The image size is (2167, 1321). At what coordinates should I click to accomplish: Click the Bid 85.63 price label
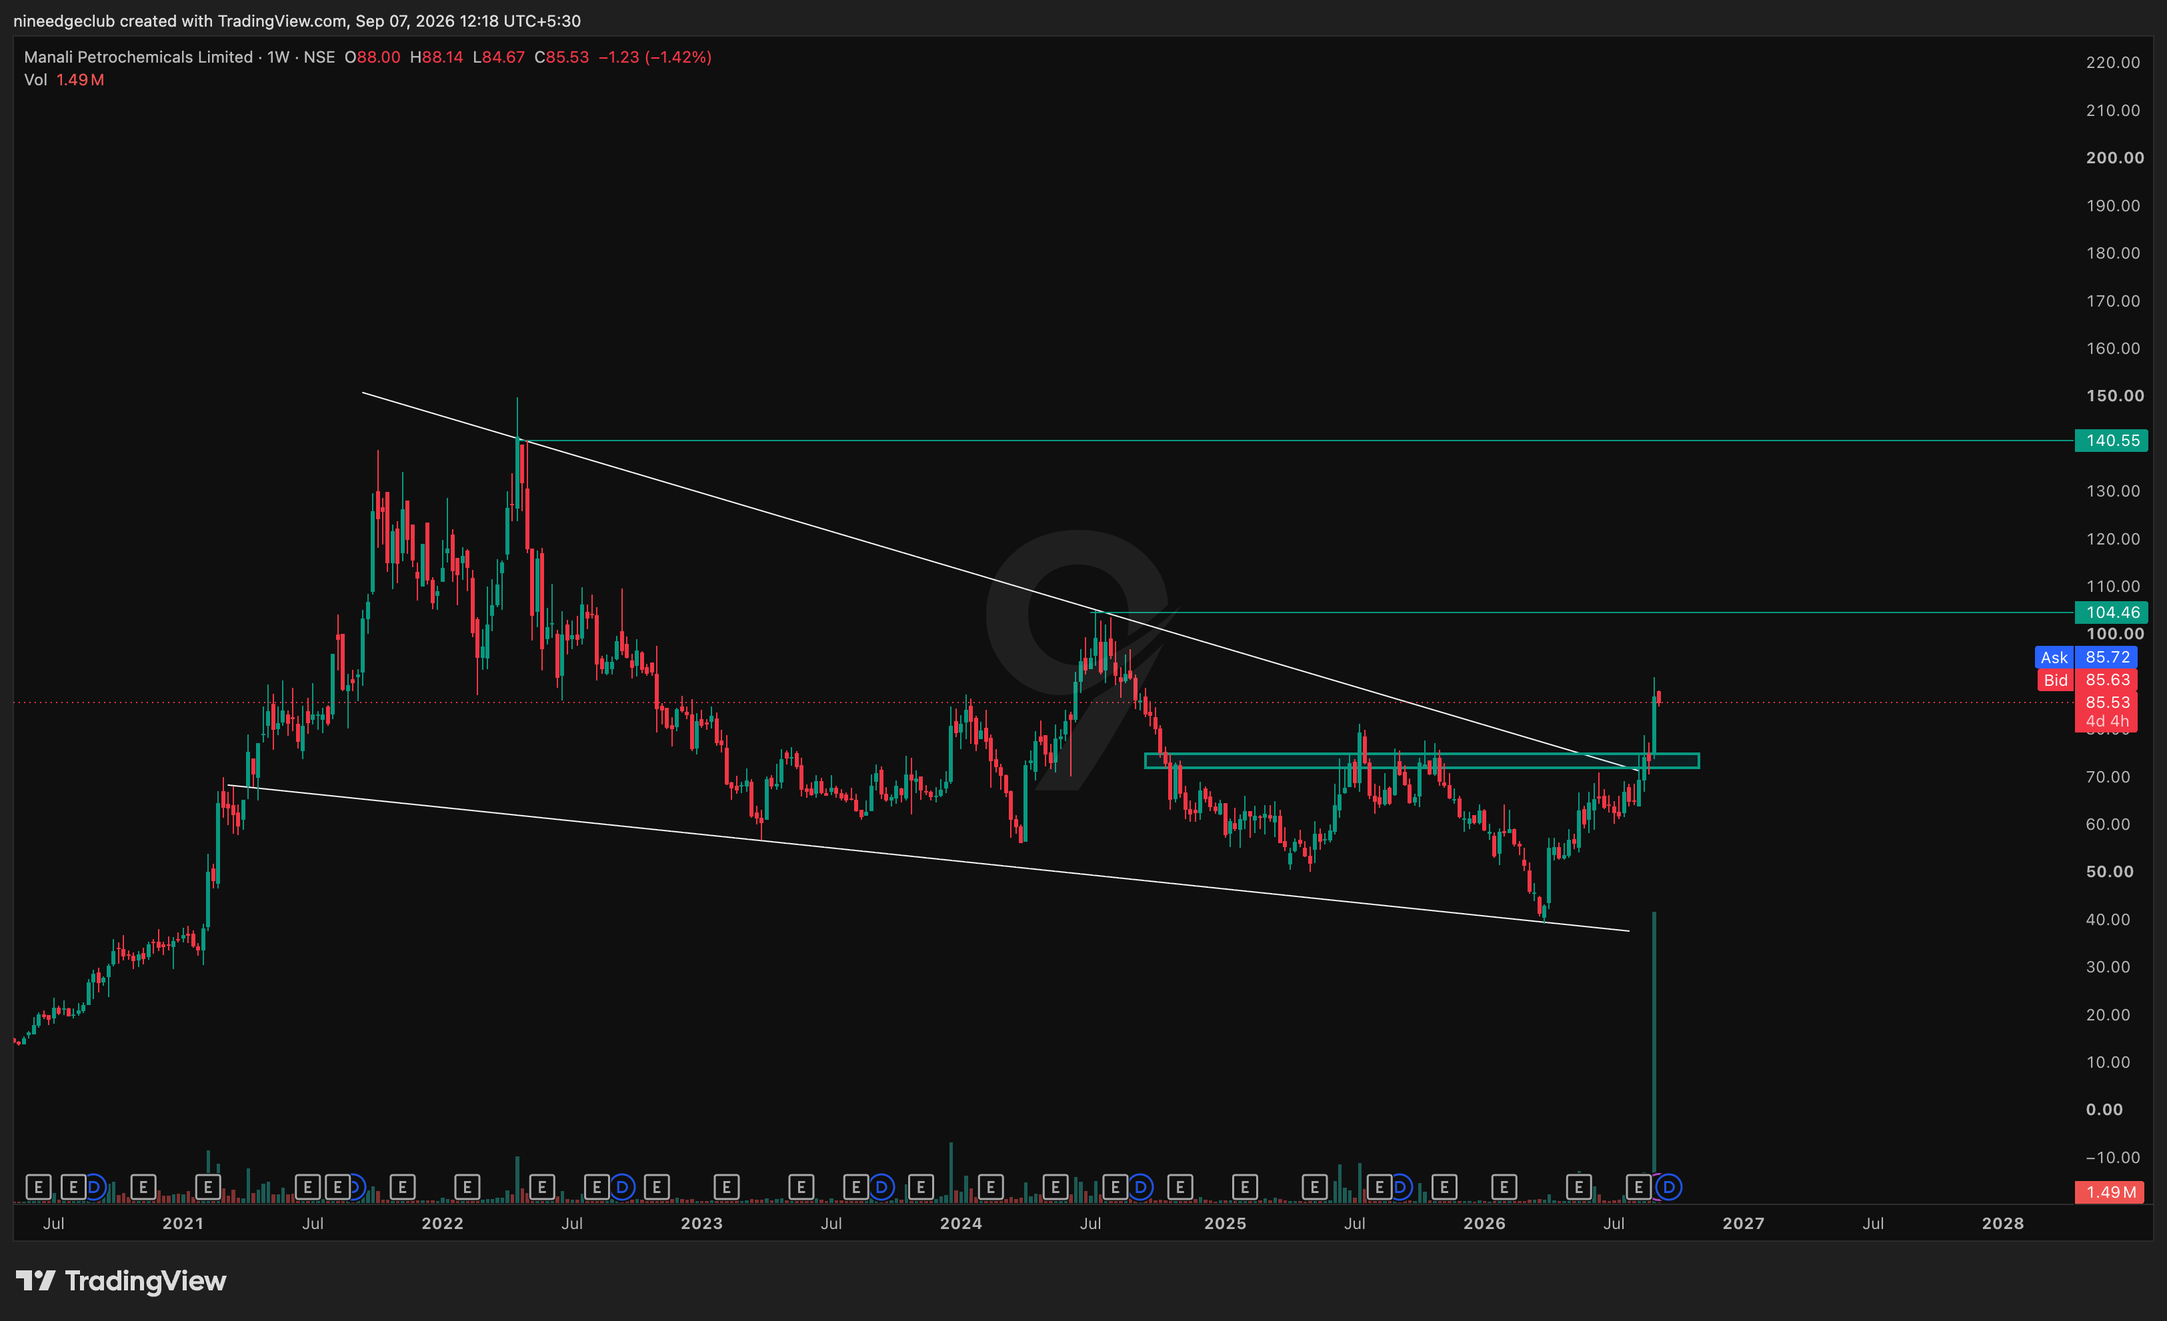pos(2086,680)
